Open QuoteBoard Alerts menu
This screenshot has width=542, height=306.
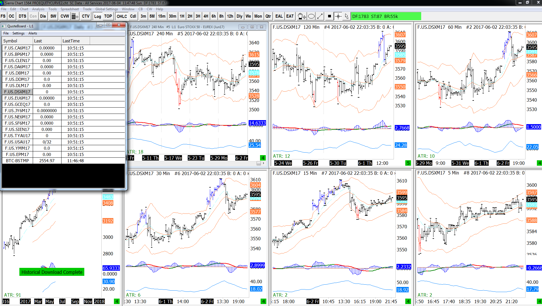tap(33, 33)
